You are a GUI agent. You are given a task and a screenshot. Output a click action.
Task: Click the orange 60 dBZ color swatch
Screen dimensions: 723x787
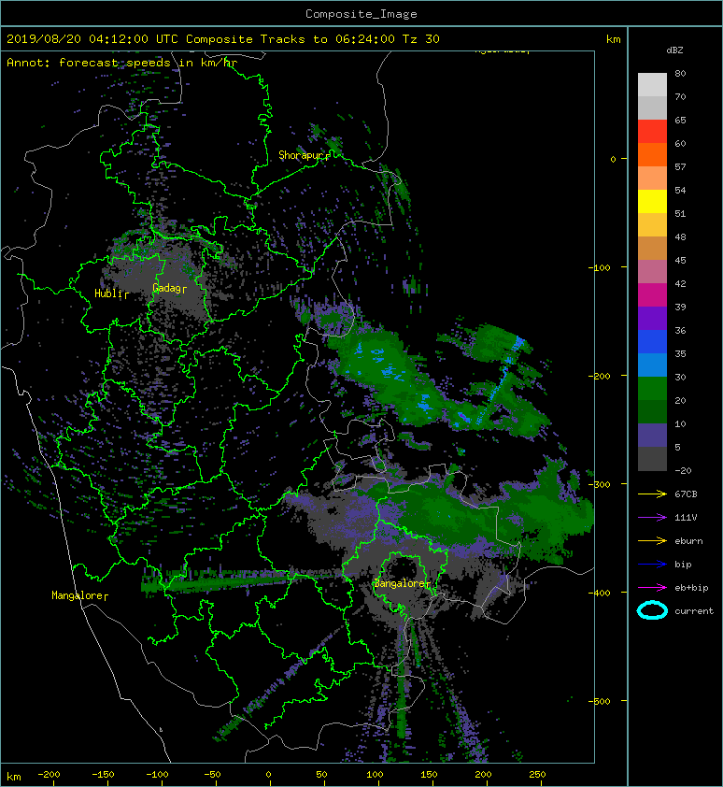click(x=652, y=154)
